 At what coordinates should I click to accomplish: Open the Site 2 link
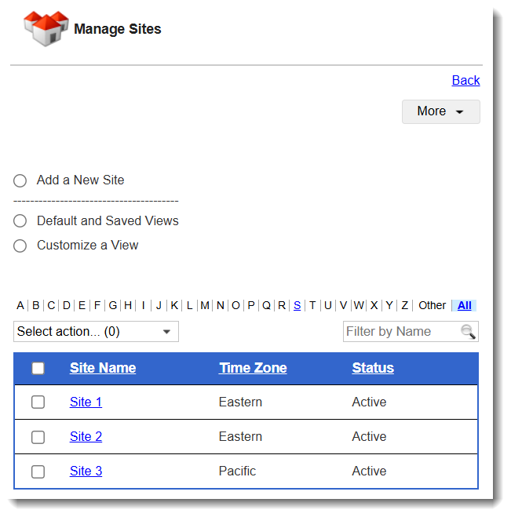tap(86, 437)
